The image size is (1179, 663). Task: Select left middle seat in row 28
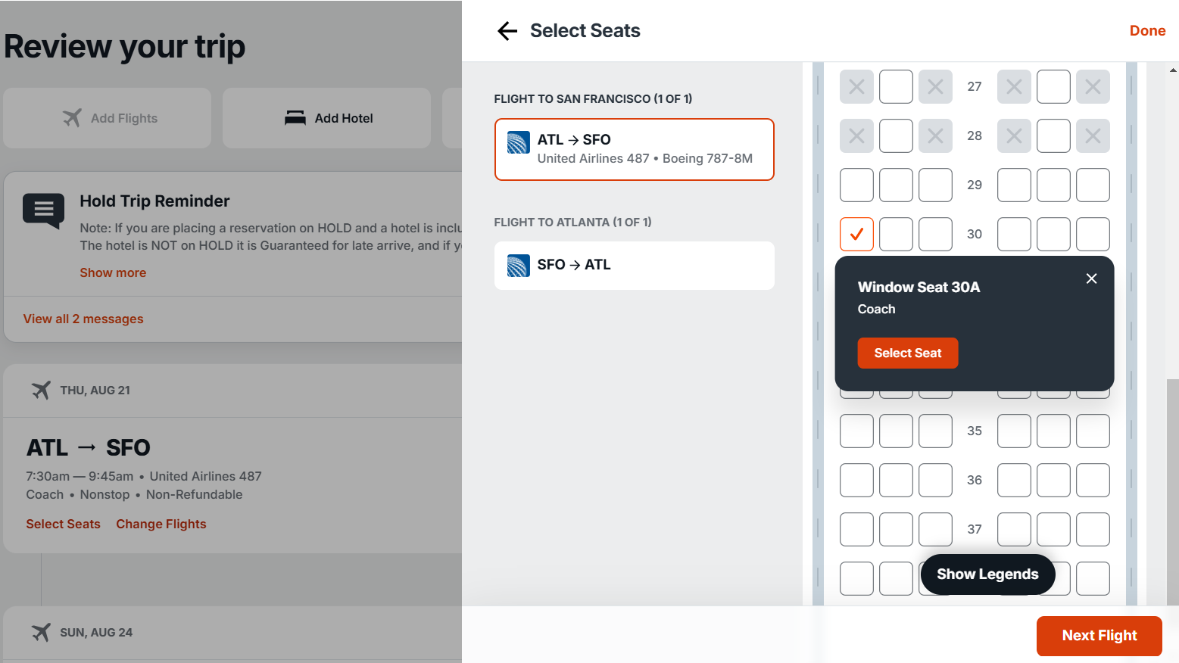pyautogui.click(x=896, y=136)
